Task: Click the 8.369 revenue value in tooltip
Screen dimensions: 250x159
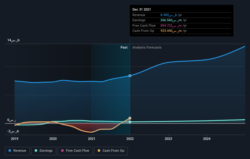Action: (x=169, y=15)
